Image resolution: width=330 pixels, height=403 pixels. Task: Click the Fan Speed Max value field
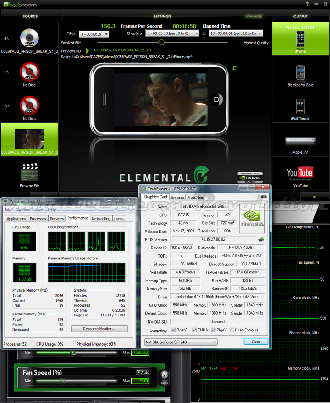click(140, 381)
